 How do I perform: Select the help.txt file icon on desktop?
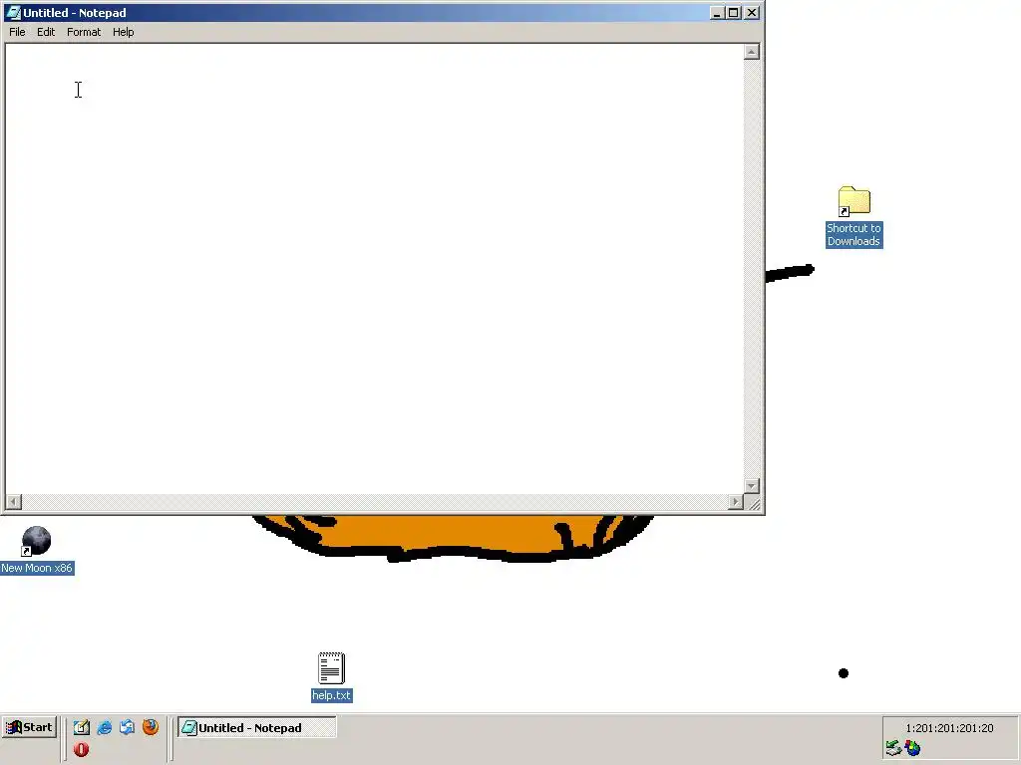[x=331, y=668]
